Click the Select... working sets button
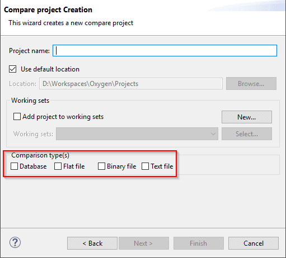 coord(247,134)
